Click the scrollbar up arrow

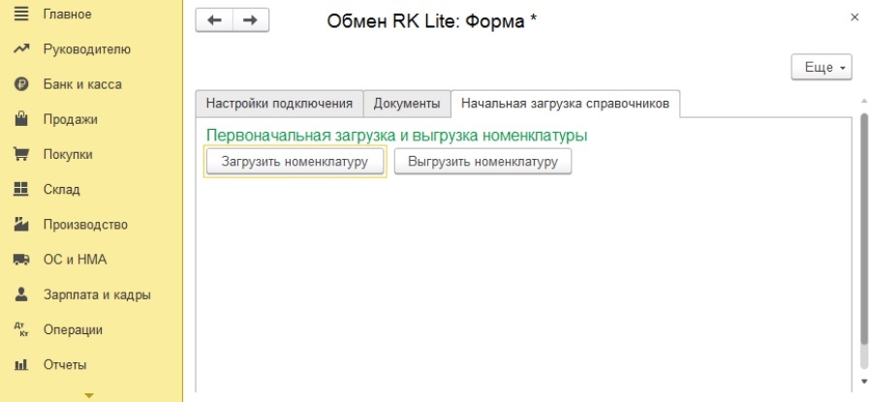click(x=863, y=102)
